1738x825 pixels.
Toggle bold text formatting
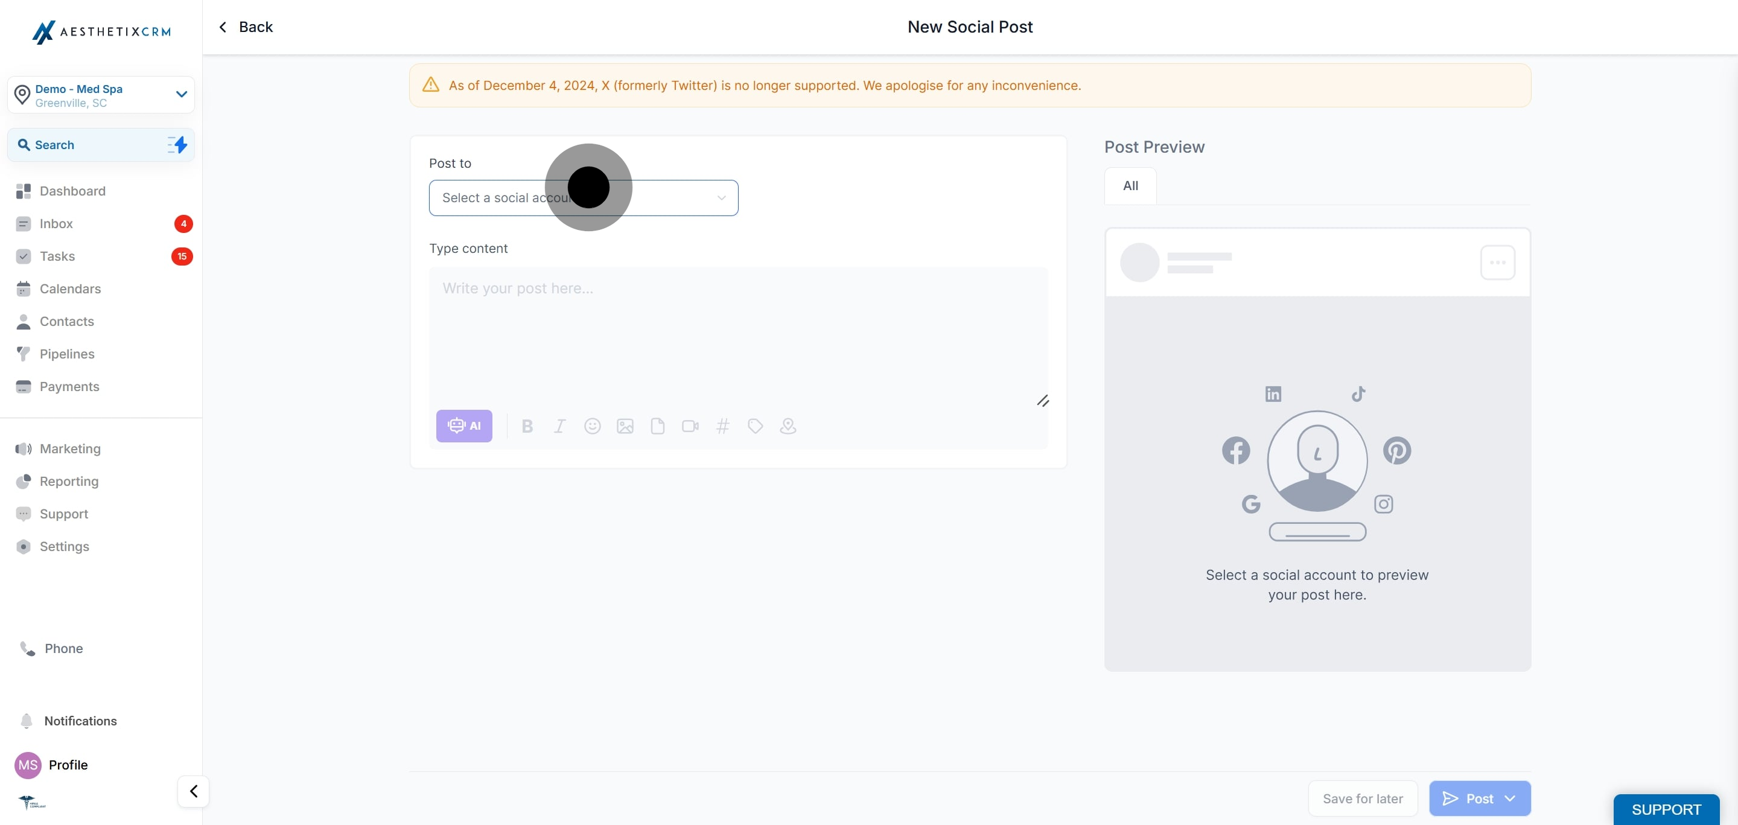tap(527, 425)
